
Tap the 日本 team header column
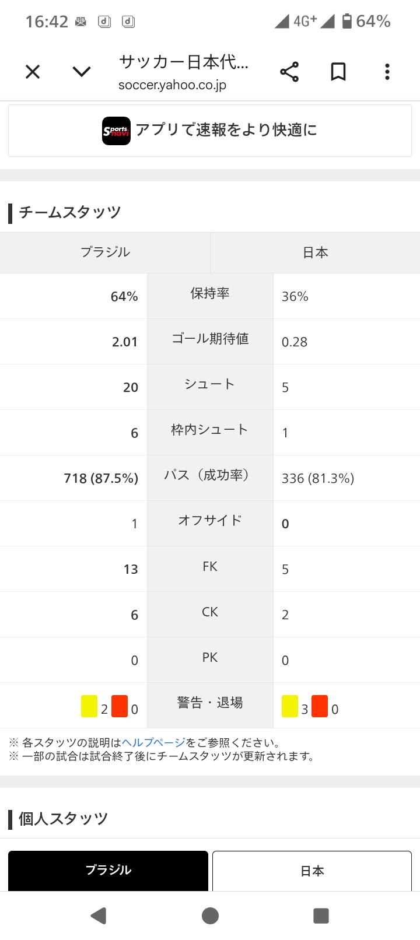315,252
